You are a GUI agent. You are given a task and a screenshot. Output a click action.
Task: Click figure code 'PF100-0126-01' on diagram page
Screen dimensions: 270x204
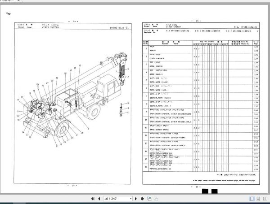(x=119, y=28)
